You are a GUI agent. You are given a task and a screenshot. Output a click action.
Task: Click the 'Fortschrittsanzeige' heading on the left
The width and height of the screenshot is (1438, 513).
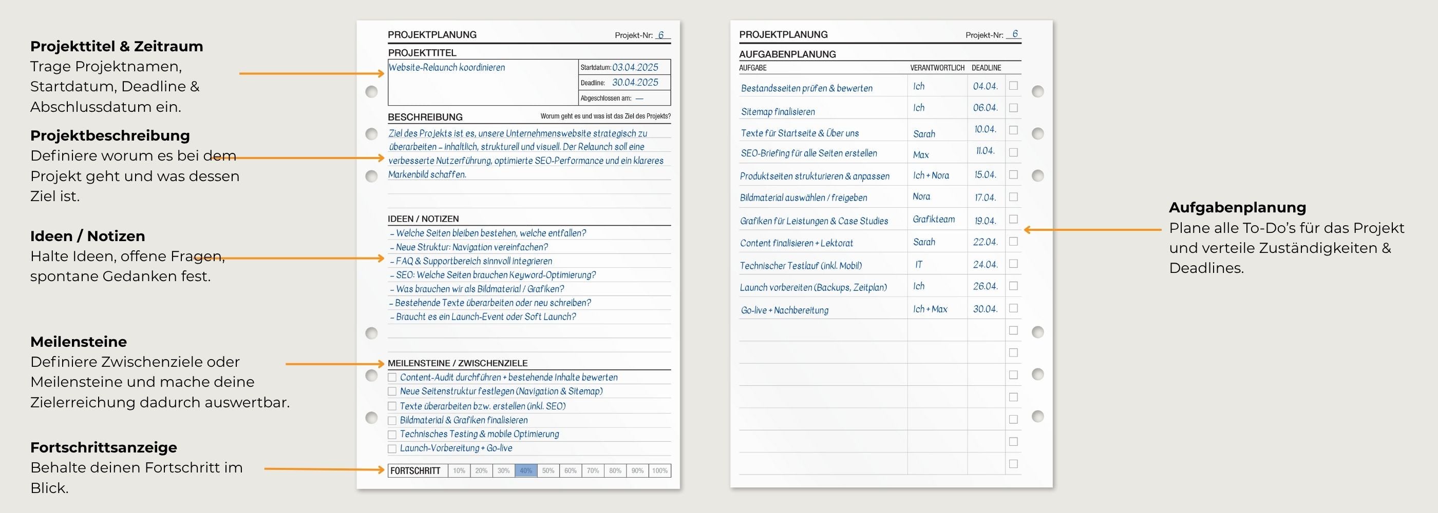pyautogui.click(x=103, y=447)
